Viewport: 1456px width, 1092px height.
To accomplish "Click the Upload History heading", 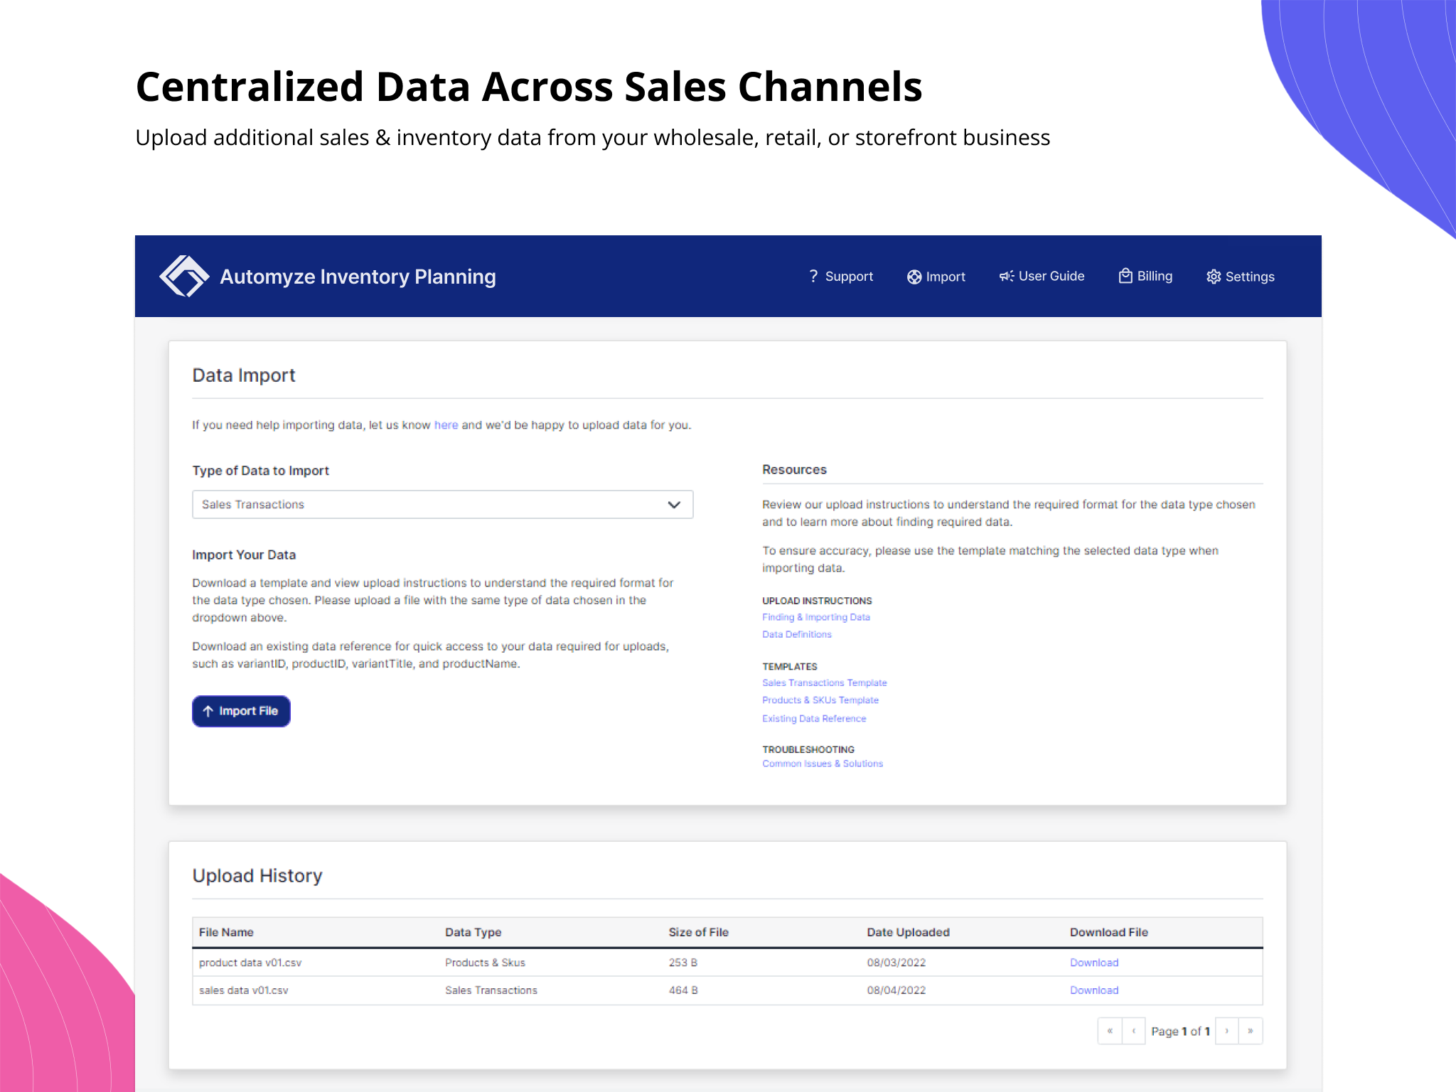I will point(257,876).
